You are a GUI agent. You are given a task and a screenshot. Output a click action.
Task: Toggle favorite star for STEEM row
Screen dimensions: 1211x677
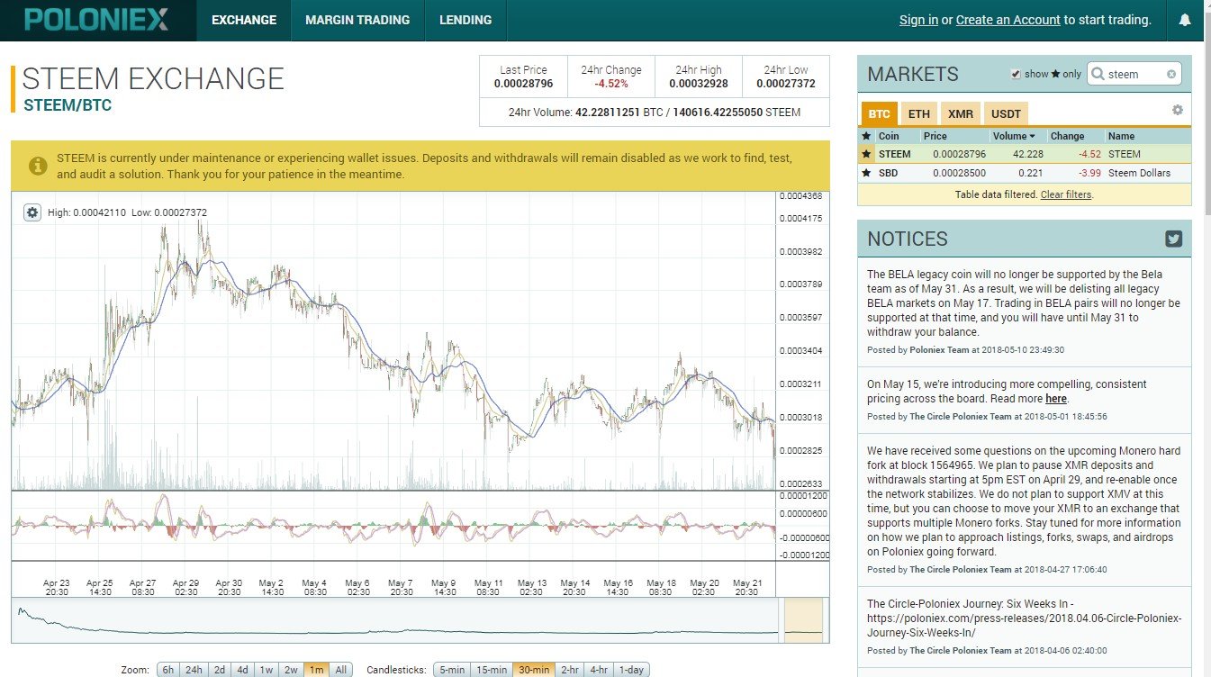pyautogui.click(x=867, y=154)
